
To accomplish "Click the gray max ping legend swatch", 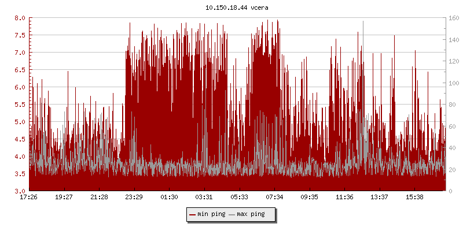I will tap(232, 215).
